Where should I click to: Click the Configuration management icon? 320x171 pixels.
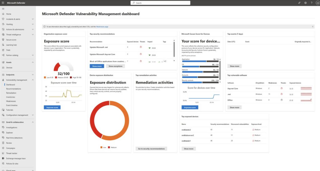click(x=3, y=115)
